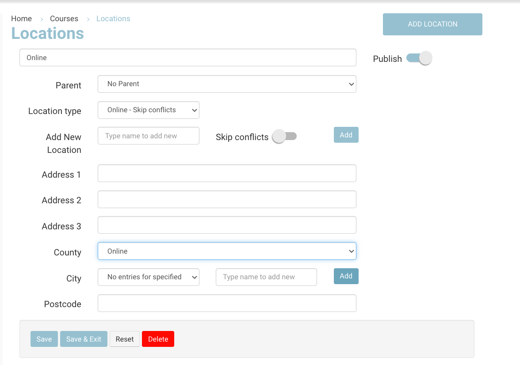The width and height of the screenshot is (520, 365).
Task: Expand the Location type dropdown
Action: (x=149, y=110)
